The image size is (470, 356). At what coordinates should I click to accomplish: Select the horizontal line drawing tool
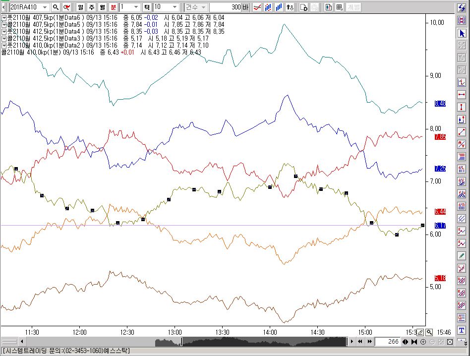click(x=462, y=95)
